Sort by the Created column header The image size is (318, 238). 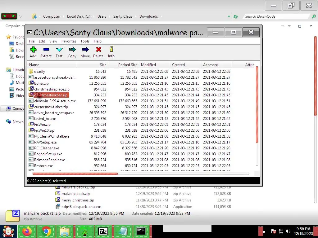pyautogui.click(x=186, y=65)
